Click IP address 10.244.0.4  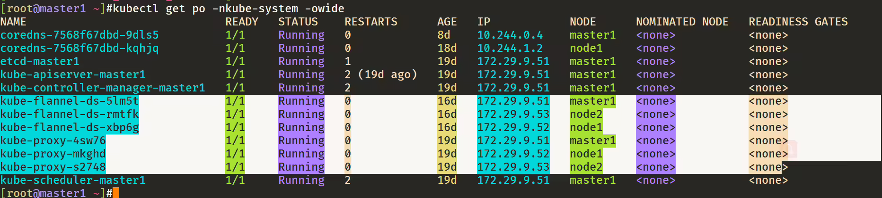coord(510,35)
